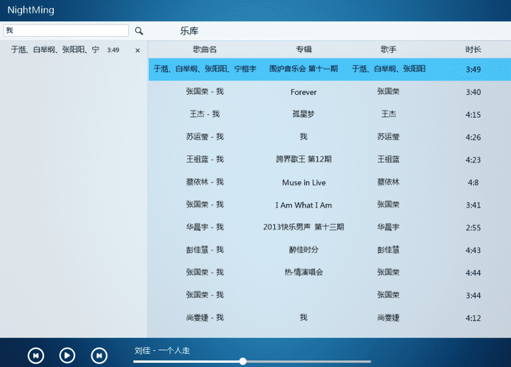Select 张国荣 - 我 from Forever album
This screenshot has width=511, height=367.
(x=303, y=91)
